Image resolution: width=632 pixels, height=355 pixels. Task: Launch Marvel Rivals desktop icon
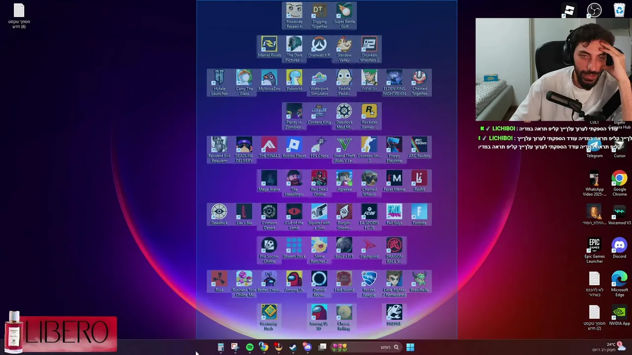(x=269, y=47)
